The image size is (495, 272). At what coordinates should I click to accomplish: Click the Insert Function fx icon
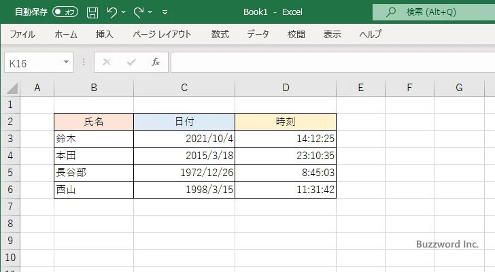[155, 63]
